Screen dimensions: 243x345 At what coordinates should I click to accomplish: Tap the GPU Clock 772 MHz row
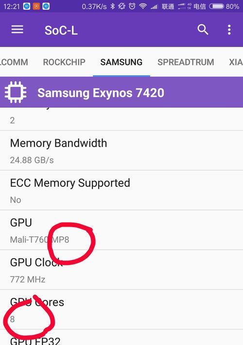tap(121, 270)
